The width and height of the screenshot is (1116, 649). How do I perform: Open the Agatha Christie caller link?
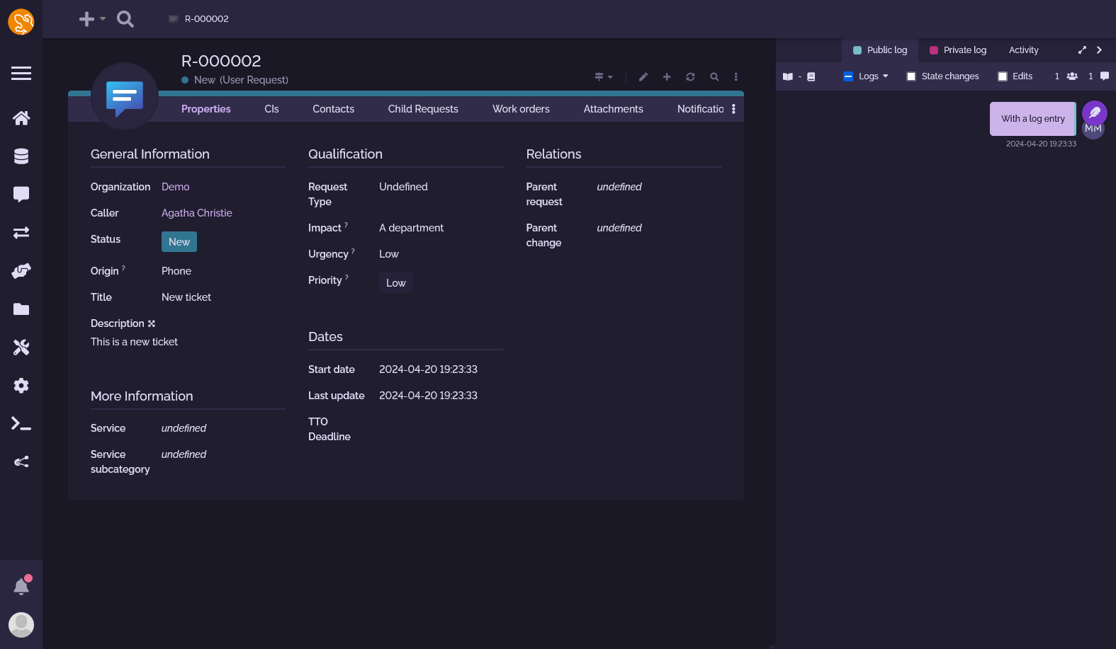coord(197,213)
